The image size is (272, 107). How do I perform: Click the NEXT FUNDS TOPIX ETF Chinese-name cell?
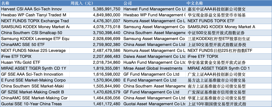(229, 21)
